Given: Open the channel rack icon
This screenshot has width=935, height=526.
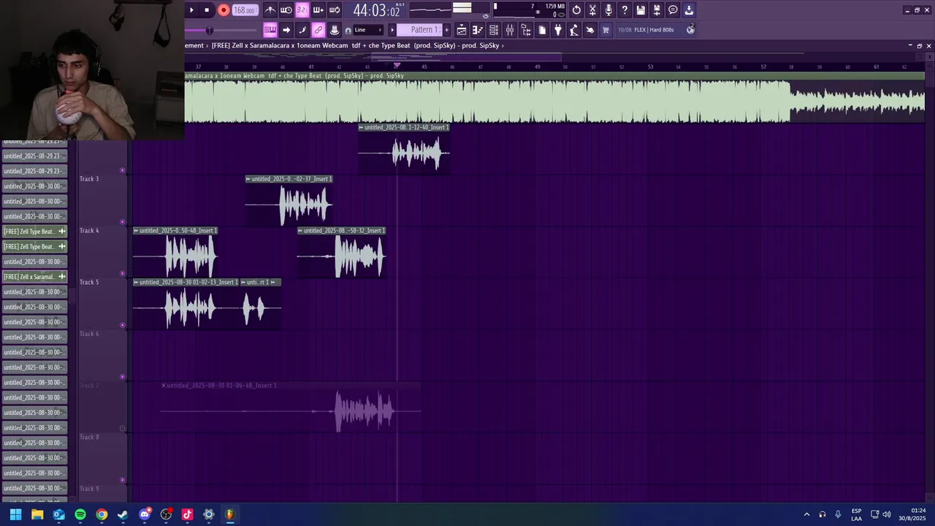Looking at the screenshot, I should [494, 30].
